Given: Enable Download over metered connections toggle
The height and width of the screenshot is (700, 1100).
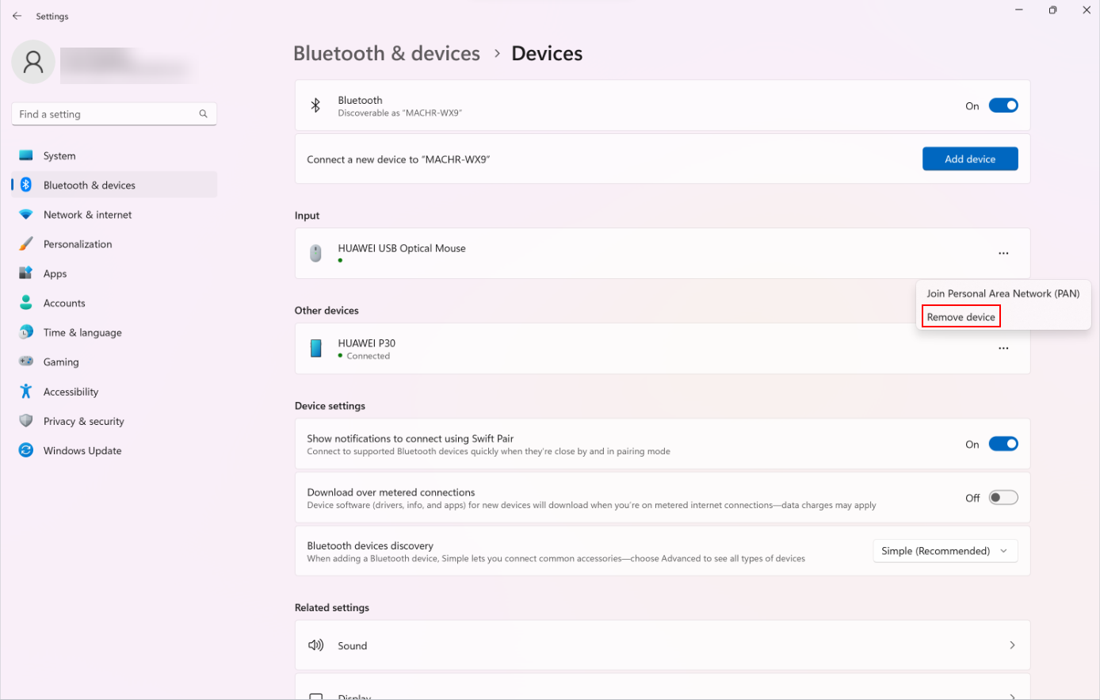Looking at the screenshot, I should point(1003,498).
